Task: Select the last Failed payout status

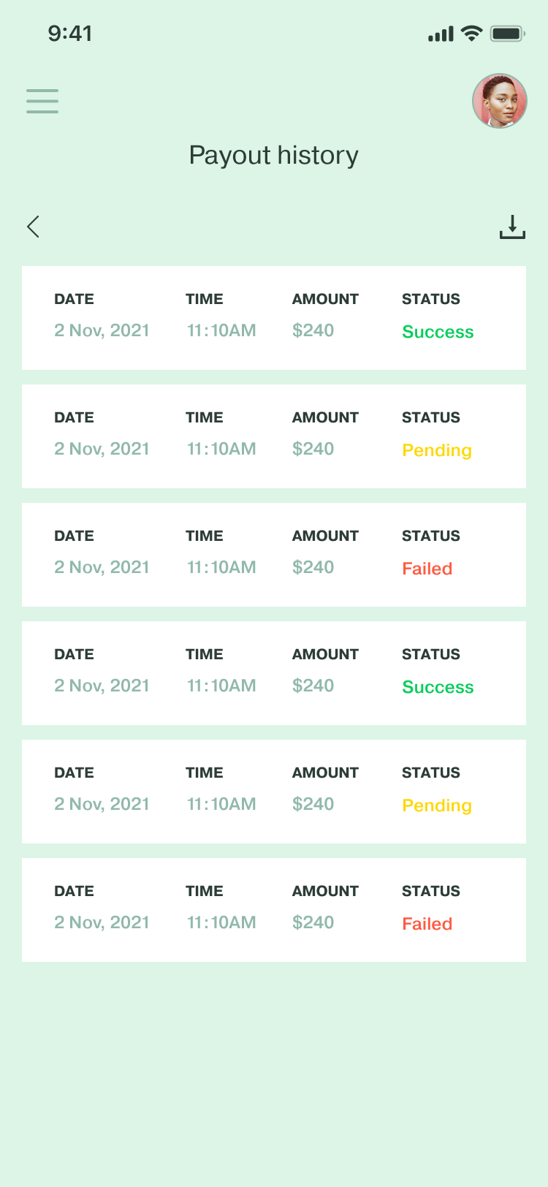Action: click(x=427, y=924)
